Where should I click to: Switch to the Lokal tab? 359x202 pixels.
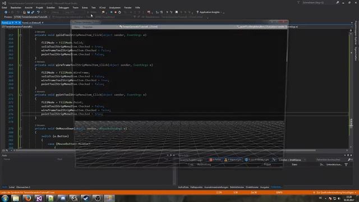coord(12,187)
